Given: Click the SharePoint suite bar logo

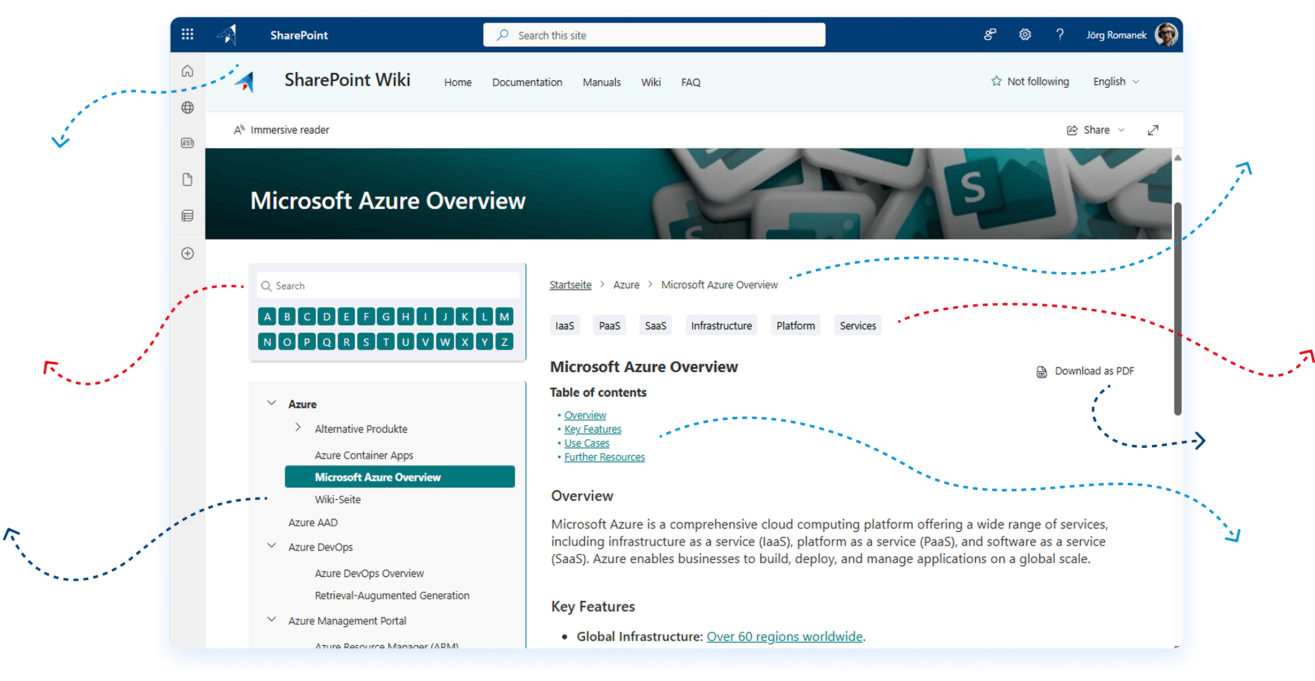Looking at the screenshot, I should 227,35.
